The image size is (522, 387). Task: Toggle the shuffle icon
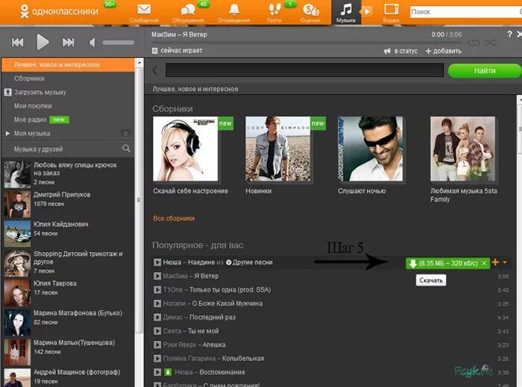coord(490,43)
